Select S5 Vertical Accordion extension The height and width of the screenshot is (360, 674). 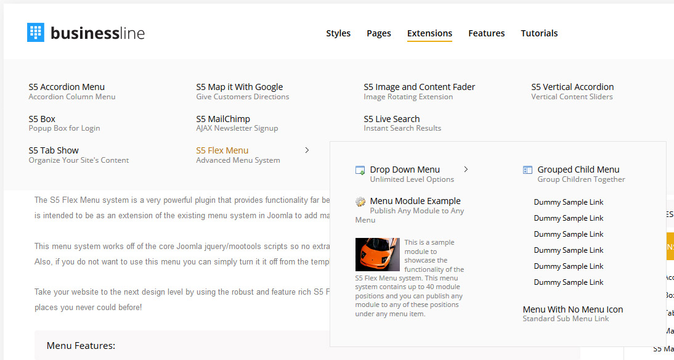tap(572, 87)
